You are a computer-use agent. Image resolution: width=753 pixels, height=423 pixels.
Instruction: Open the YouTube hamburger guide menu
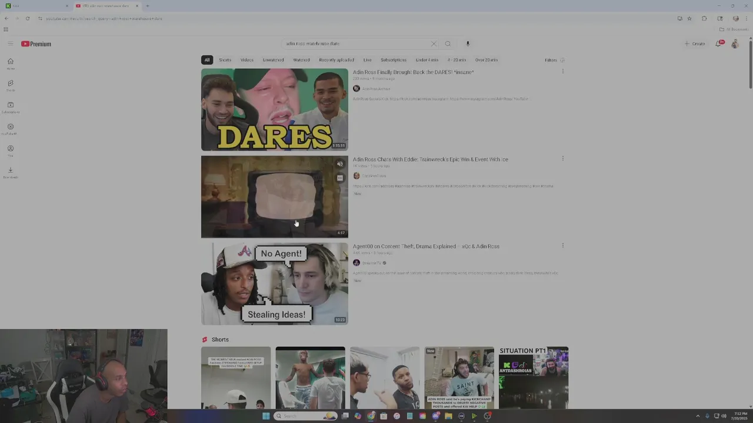(x=10, y=43)
